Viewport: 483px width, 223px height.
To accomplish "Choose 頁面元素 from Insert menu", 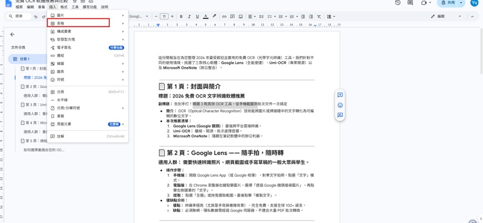I will [88, 124].
